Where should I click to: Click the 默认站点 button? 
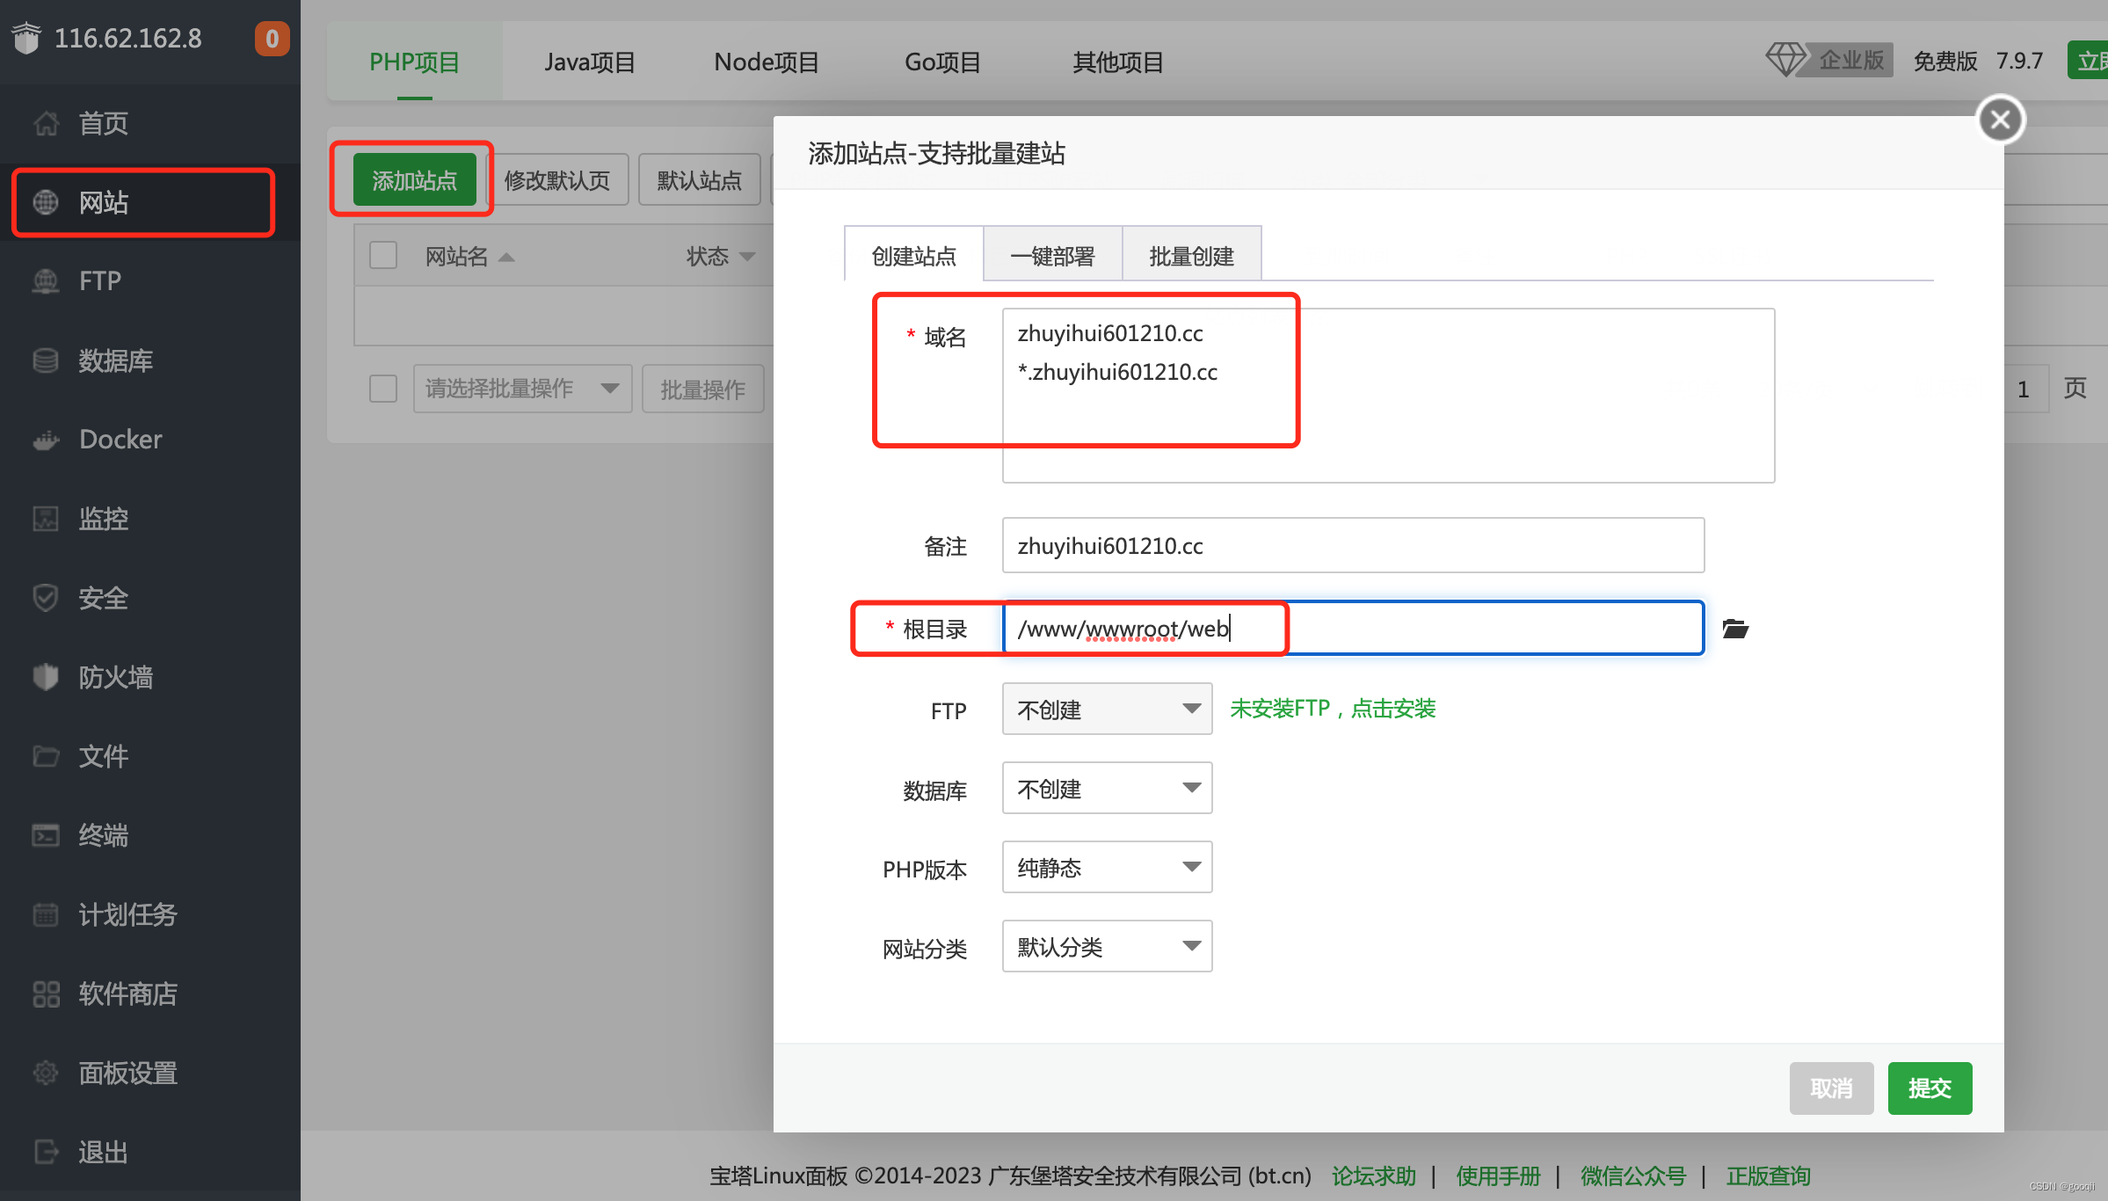pos(700,180)
